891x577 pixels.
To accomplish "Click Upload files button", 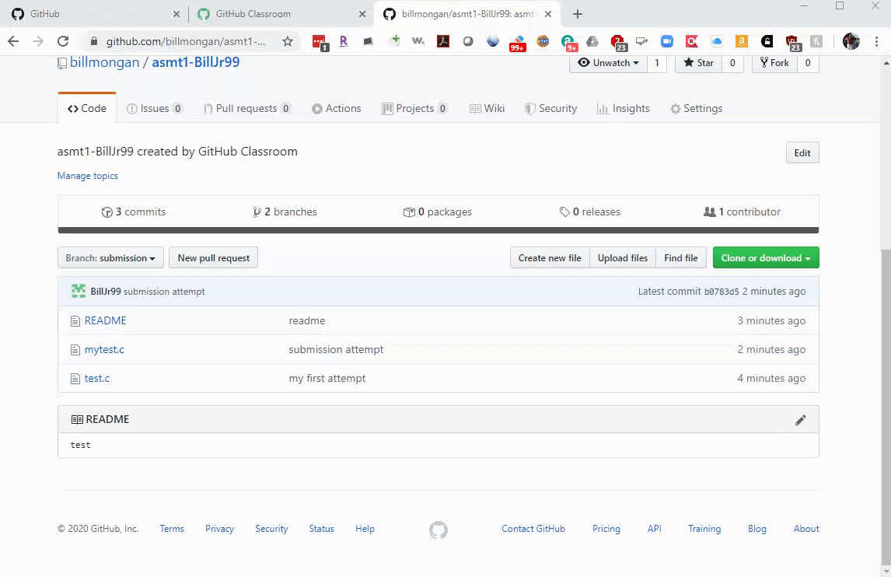I will click(x=622, y=258).
